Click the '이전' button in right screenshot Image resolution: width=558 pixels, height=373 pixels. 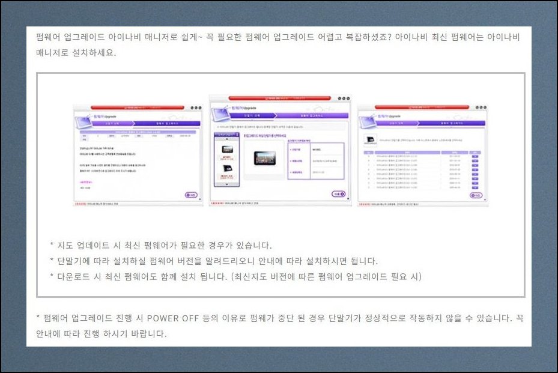[x=476, y=195]
